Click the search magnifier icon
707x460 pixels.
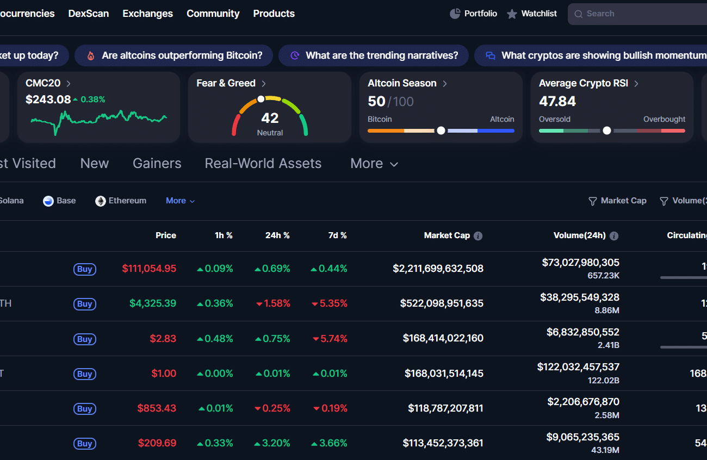[x=578, y=14]
